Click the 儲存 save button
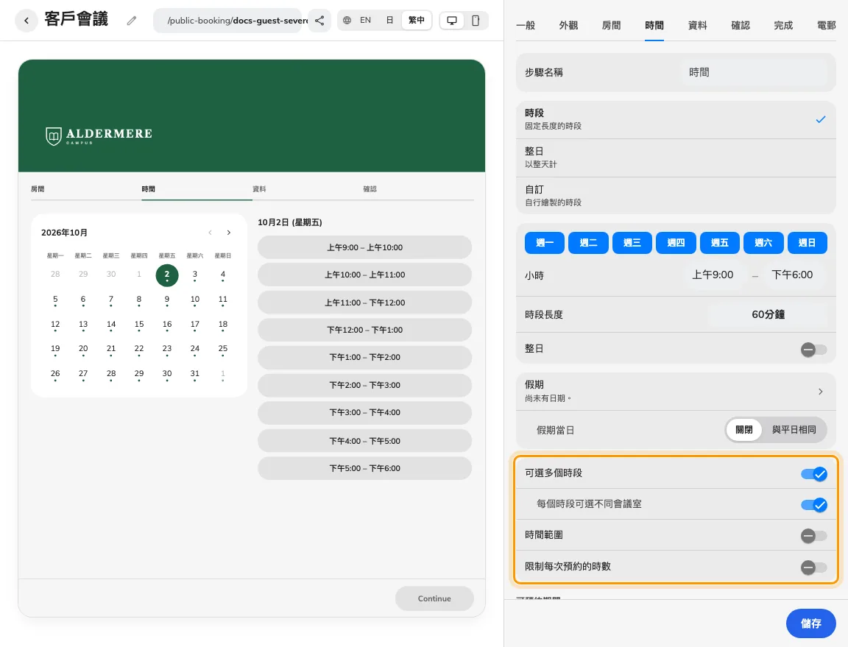This screenshot has height=647, width=848. pyautogui.click(x=810, y=623)
